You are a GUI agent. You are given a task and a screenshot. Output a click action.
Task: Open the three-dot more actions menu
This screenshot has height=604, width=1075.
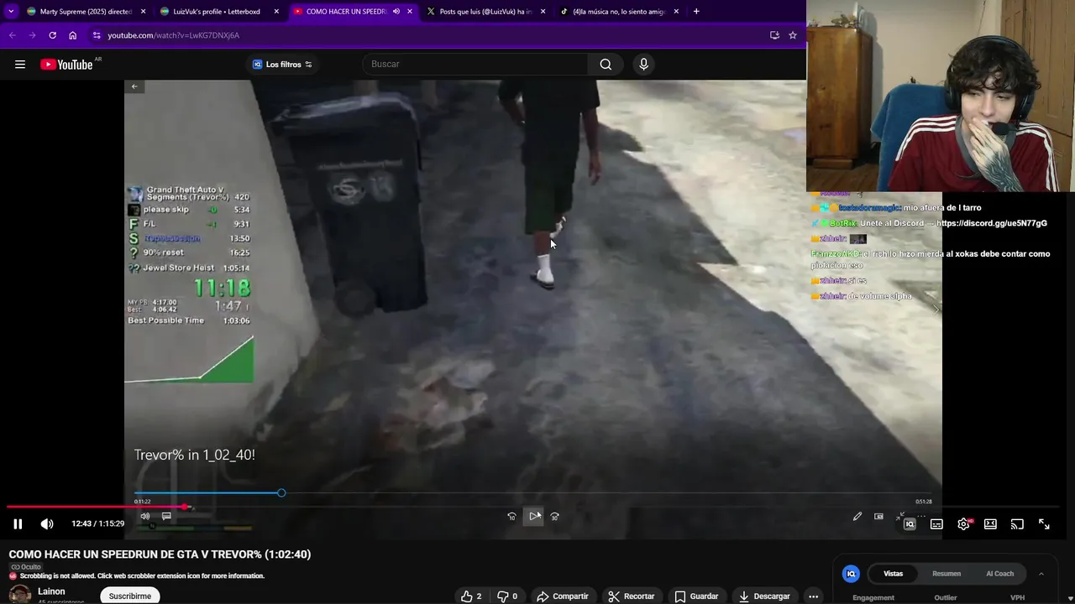(x=813, y=596)
